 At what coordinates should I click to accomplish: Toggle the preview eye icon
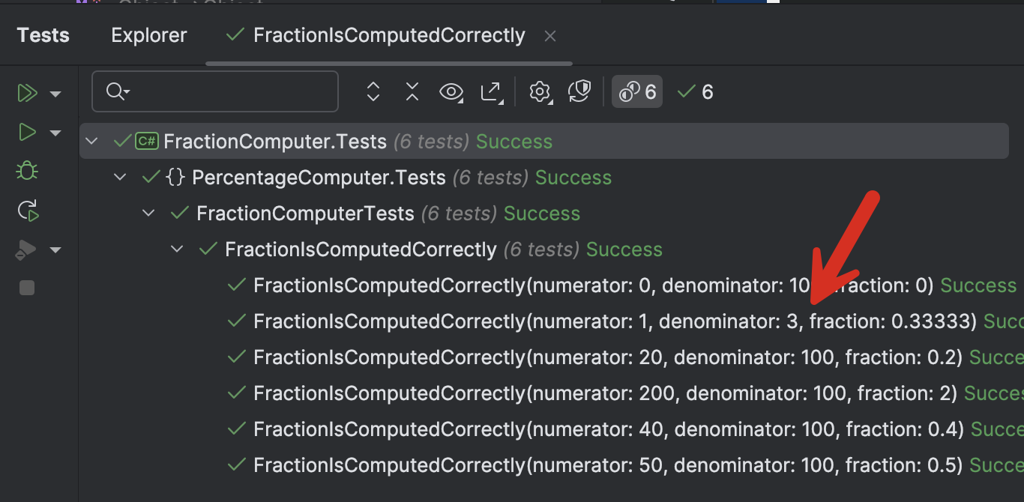[x=451, y=91]
